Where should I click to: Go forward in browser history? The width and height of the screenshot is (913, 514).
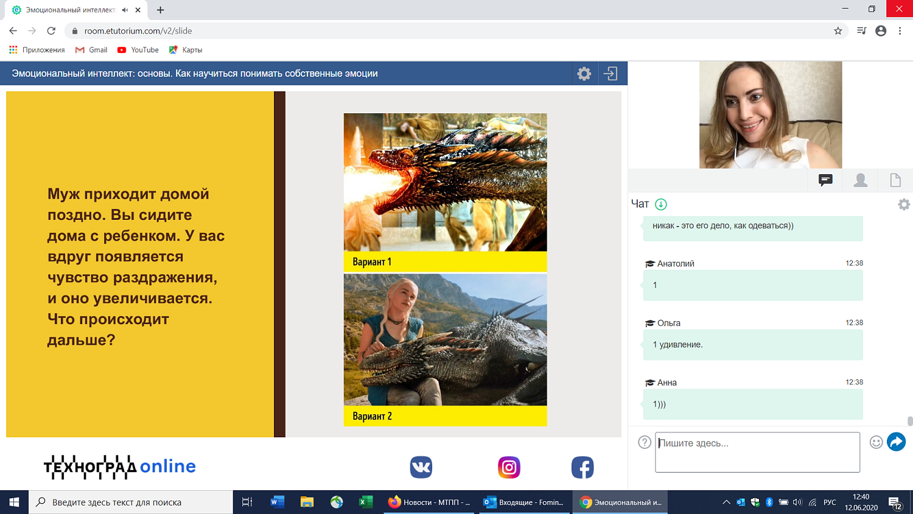coord(32,30)
